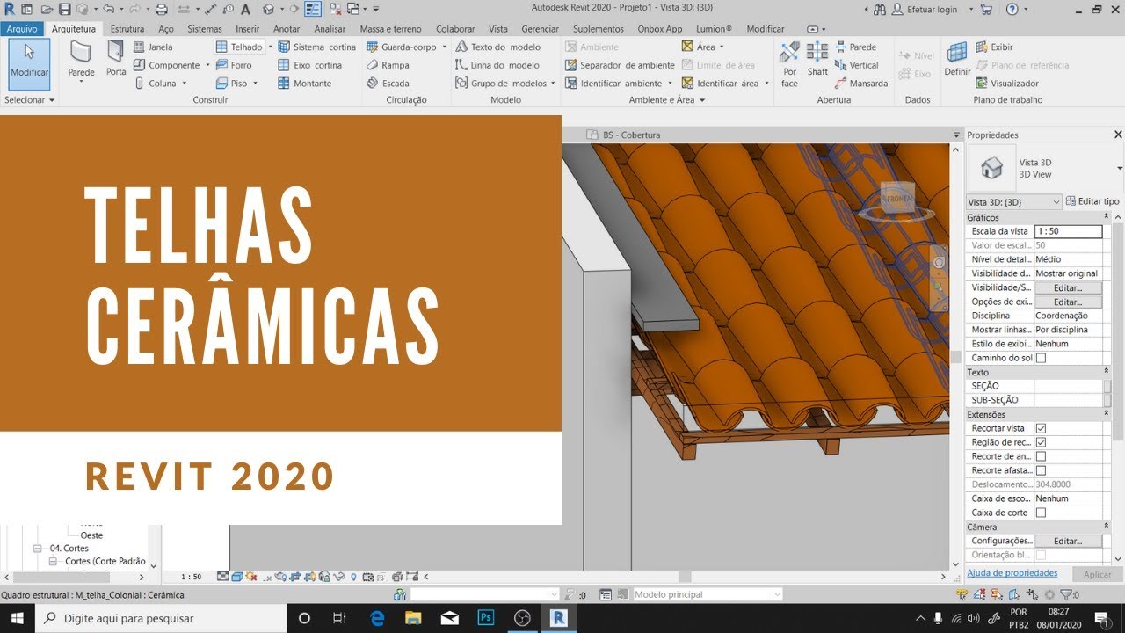The image size is (1125, 633).
Task: Choose the Janela window tool
Action: point(153,47)
